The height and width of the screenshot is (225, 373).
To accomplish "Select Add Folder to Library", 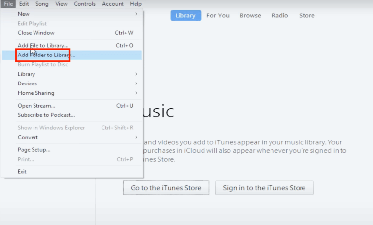I will coord(72,55).
